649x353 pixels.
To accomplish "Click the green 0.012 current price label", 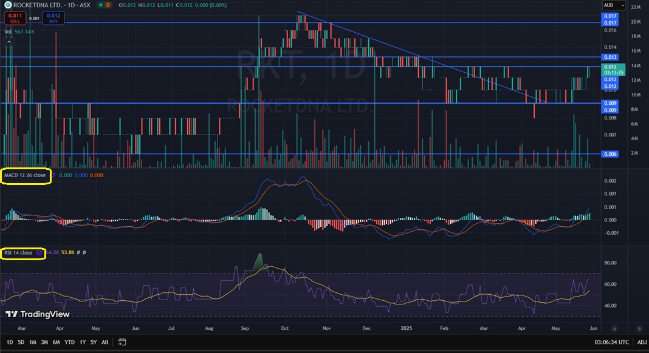I will pos(613,69).
